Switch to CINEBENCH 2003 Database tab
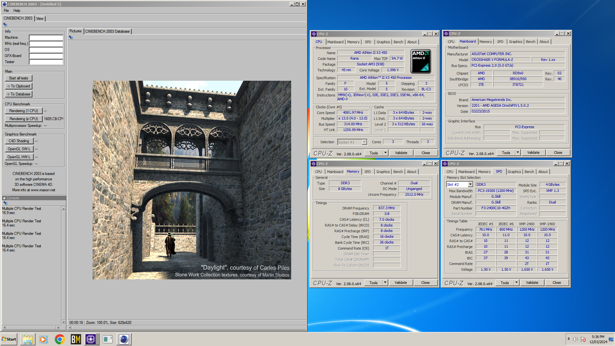The height and width of the screenshot is (346, 615). tap(107, 31)
